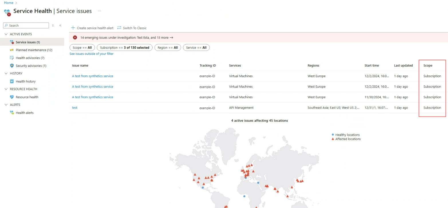Image resolution: width=448 pixels, height=208 pixels.
Task: Collapse the sidebar with double chevron
Action: coord(60,25)
